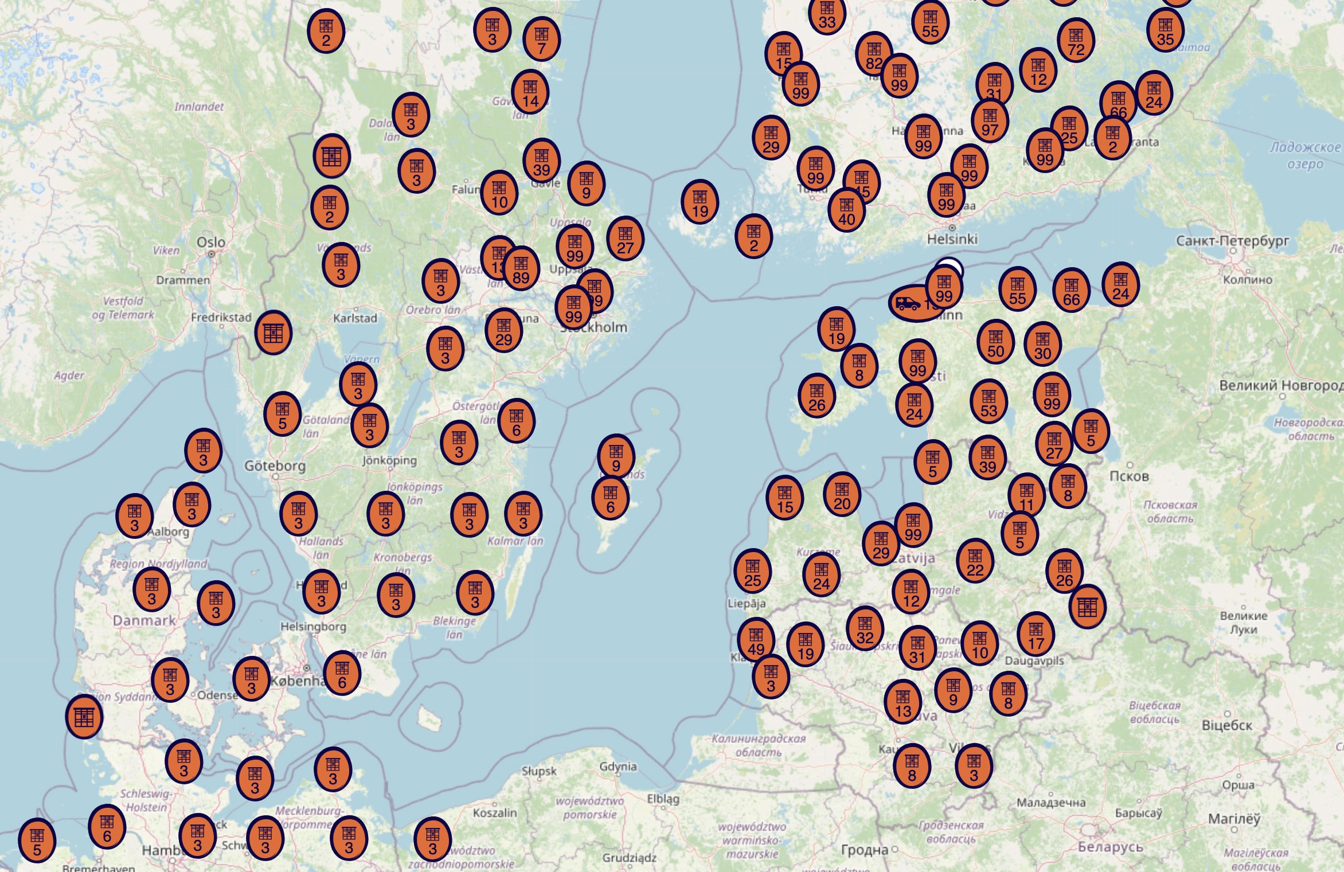Click the locker marker labeled 82

pos(873,54)
